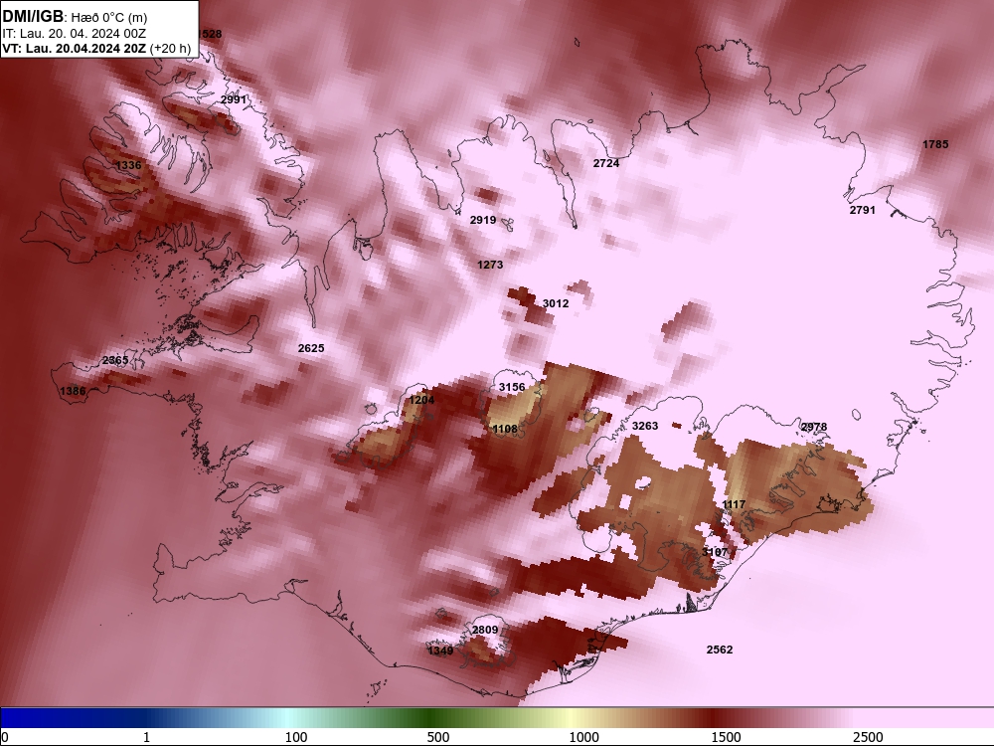The image size is (994, 746).
Task: Click the 3107 value label
Action: [x=715, y=552]
